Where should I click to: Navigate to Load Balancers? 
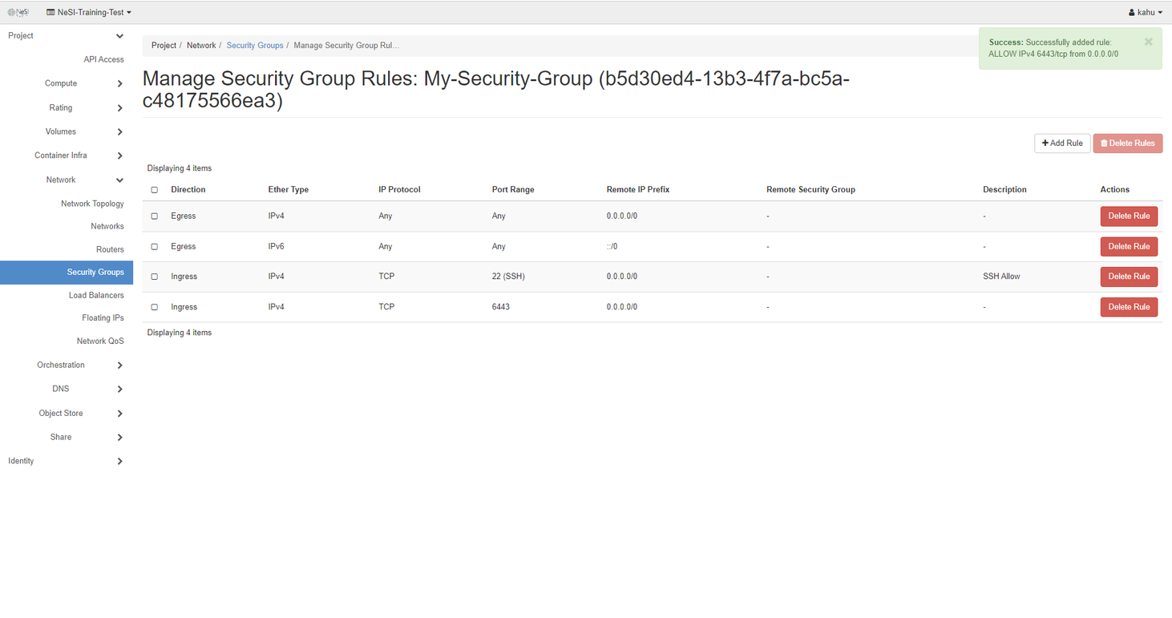coord(96,295)
